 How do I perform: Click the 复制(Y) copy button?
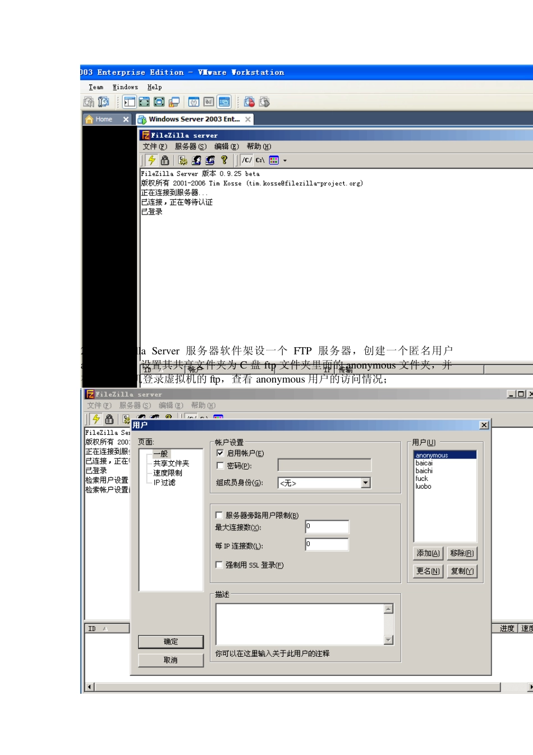coord(462,571)
